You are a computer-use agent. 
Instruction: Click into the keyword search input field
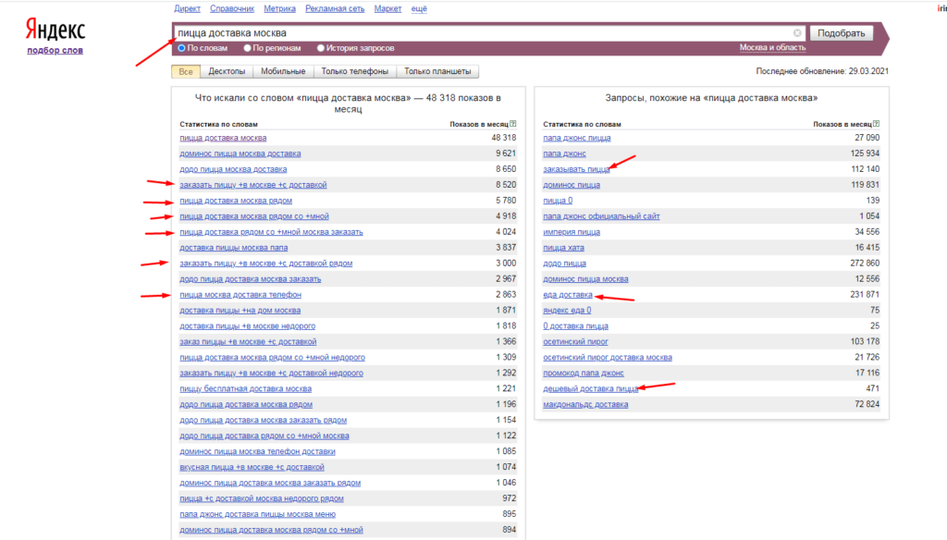[481, 33]
